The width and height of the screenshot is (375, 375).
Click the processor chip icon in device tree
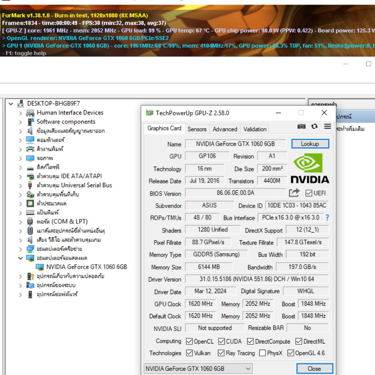[x=30, y=204]
